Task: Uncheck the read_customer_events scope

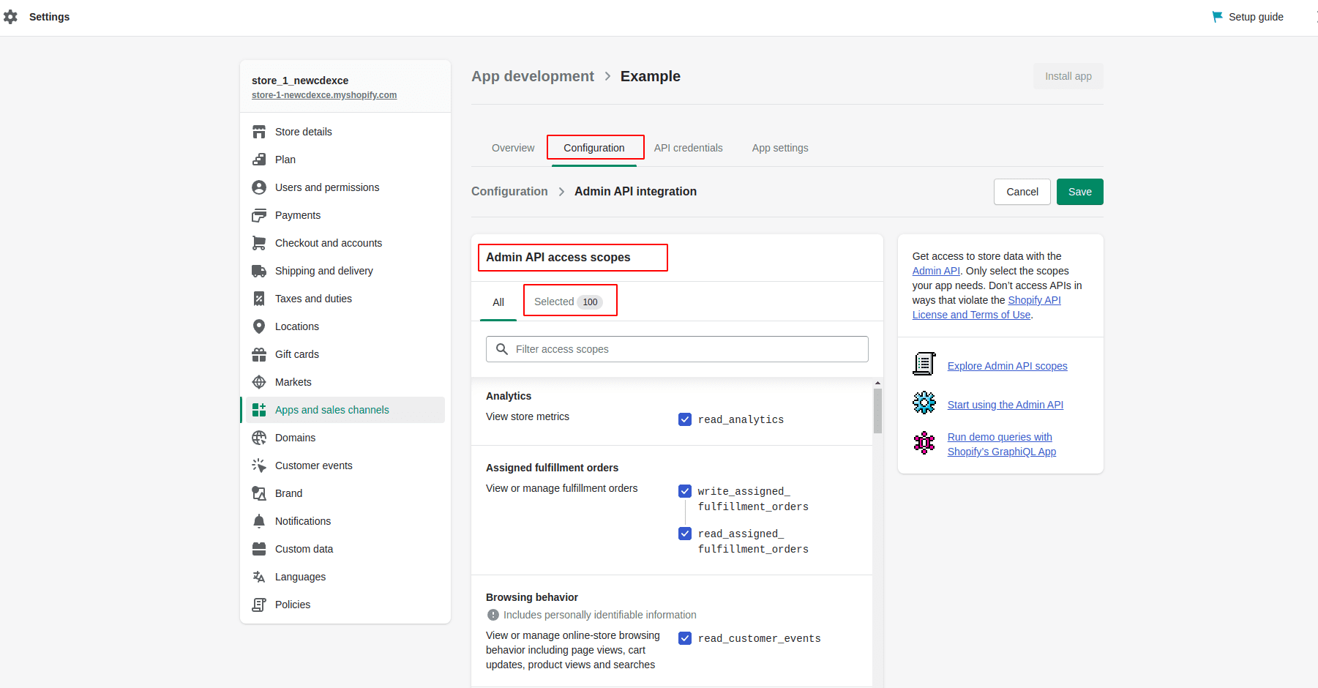Action: coord(685,638)
